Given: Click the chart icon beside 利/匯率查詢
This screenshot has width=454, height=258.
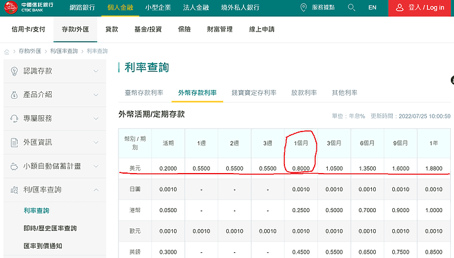Looking at the screenshot, I should pos(14,190).
